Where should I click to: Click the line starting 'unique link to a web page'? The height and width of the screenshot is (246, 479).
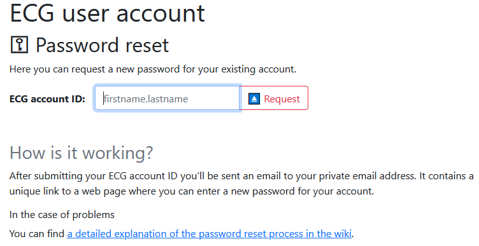point(192,191)
